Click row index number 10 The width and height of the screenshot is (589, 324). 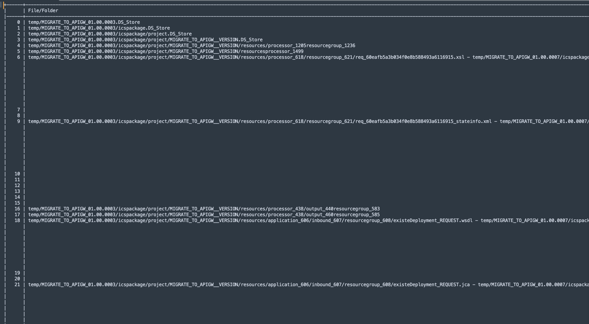[x=17, y=174]
